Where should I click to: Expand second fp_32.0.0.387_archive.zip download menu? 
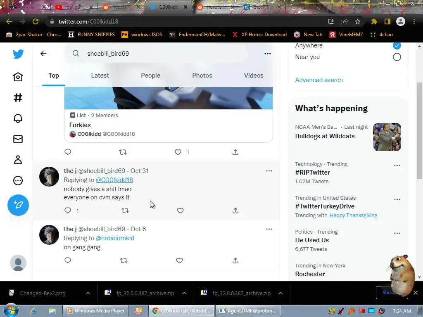tap(280, 293)
